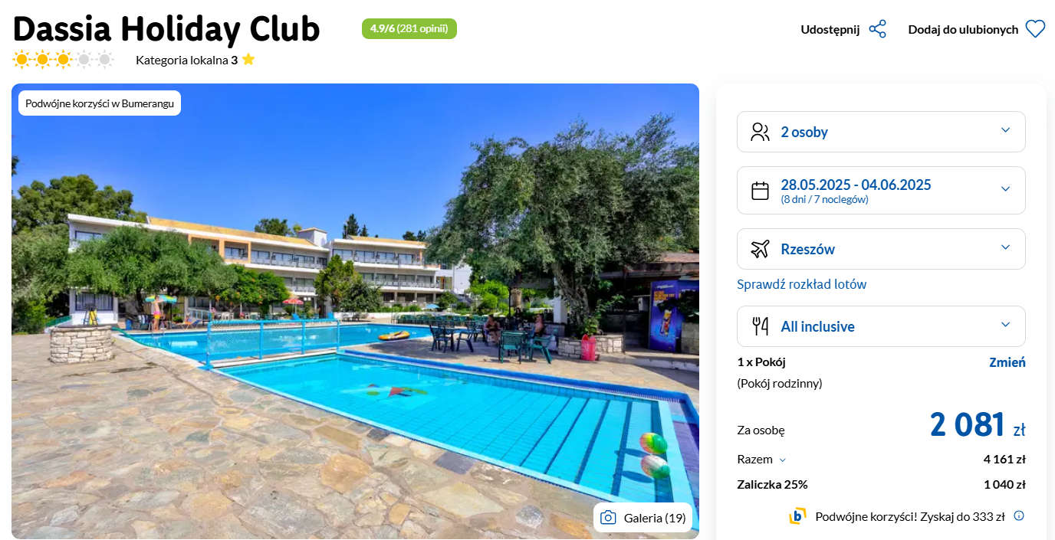1055x540 pixels.
Task: Click the 4.9/6 reviews rating badge
Action: 409,29
